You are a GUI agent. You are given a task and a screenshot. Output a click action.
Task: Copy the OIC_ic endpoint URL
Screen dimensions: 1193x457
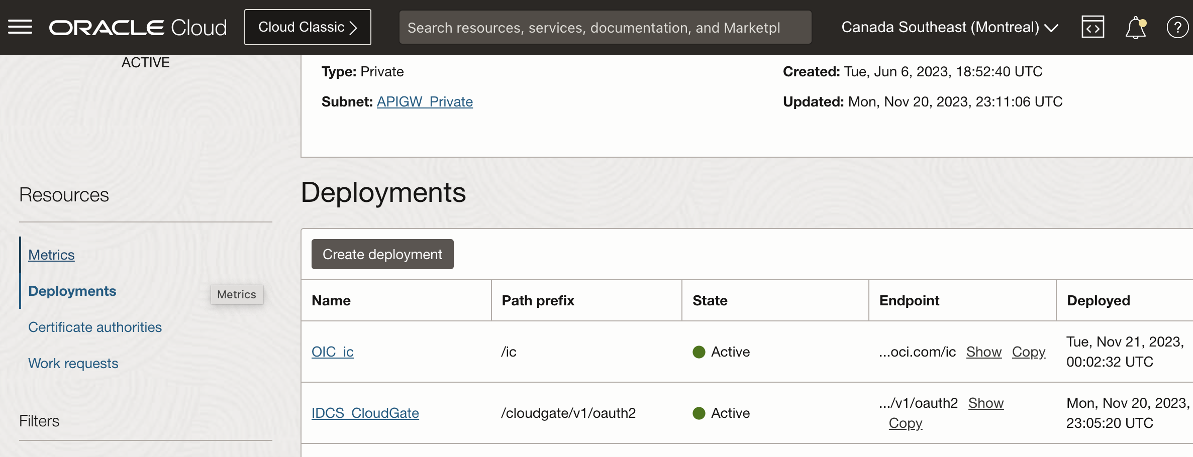pos(1028,352)
